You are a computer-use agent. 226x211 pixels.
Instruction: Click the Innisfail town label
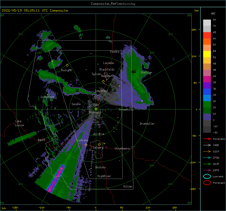[x=101, y=91]
